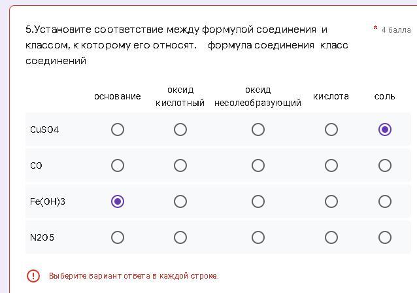Image resolution: width=417 pixels, height=293 pixels.
Task: Select основание for CuSO4 row
Action: click(118, 129)
